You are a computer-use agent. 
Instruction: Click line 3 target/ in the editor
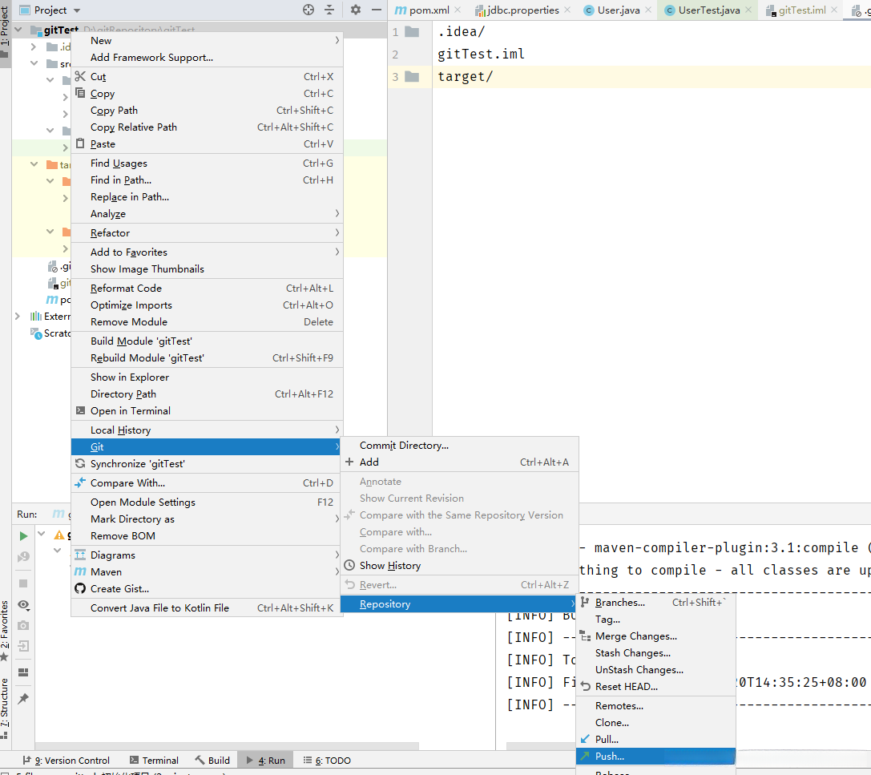(465, 77)
